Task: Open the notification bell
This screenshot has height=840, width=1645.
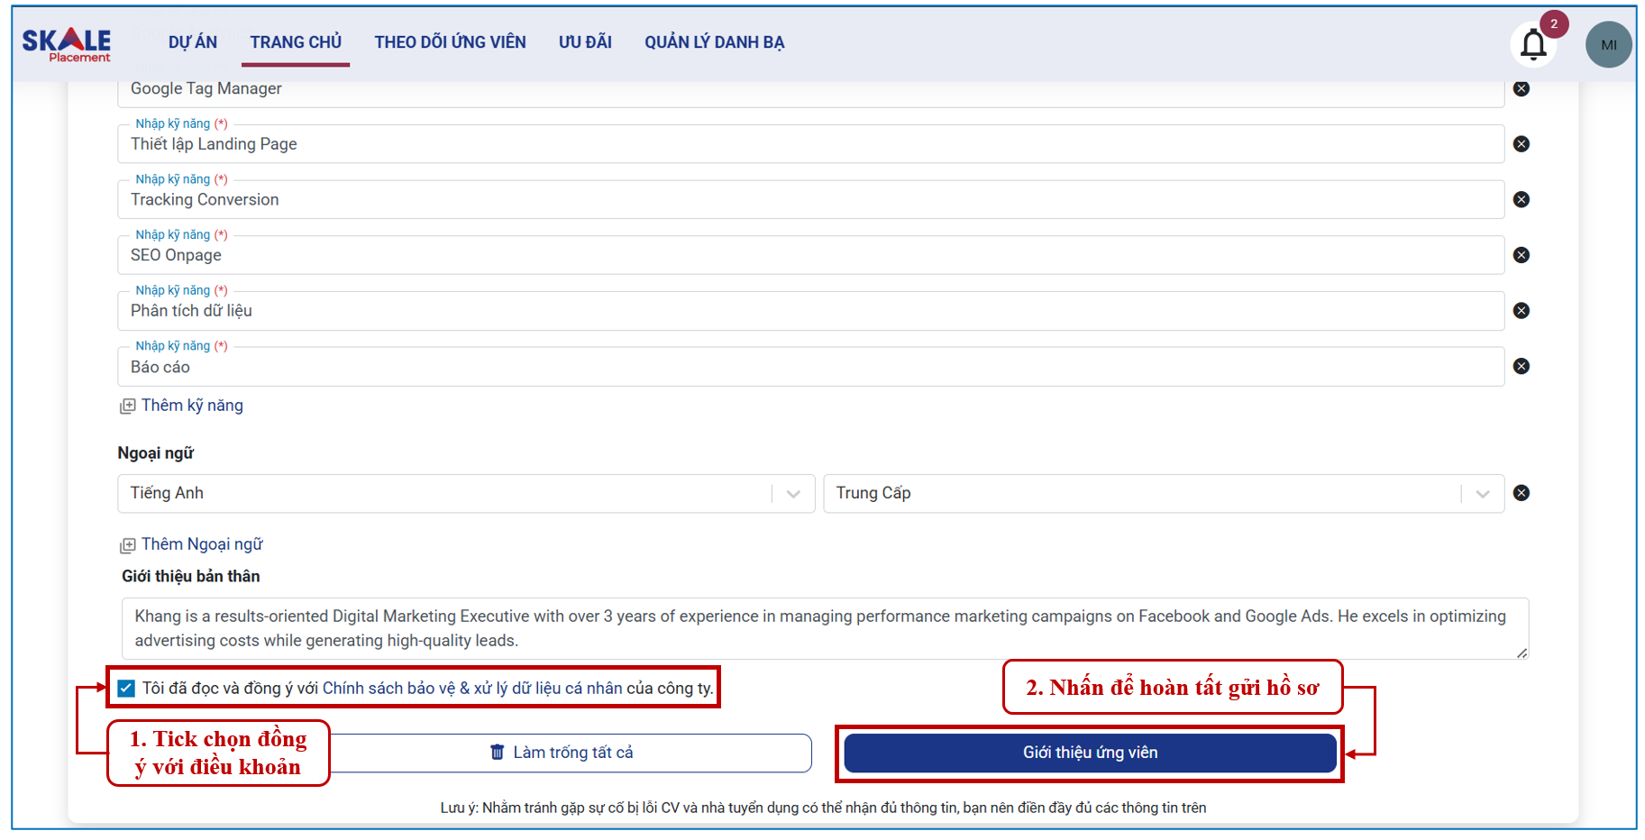Action: pyautogui.click(x=1533, y=44)
